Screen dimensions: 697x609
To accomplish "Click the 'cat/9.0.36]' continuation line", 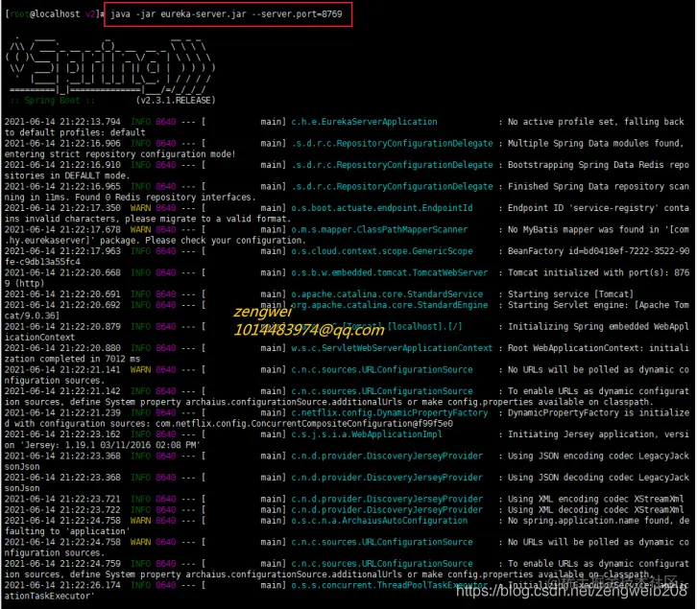I will (32, 316).
